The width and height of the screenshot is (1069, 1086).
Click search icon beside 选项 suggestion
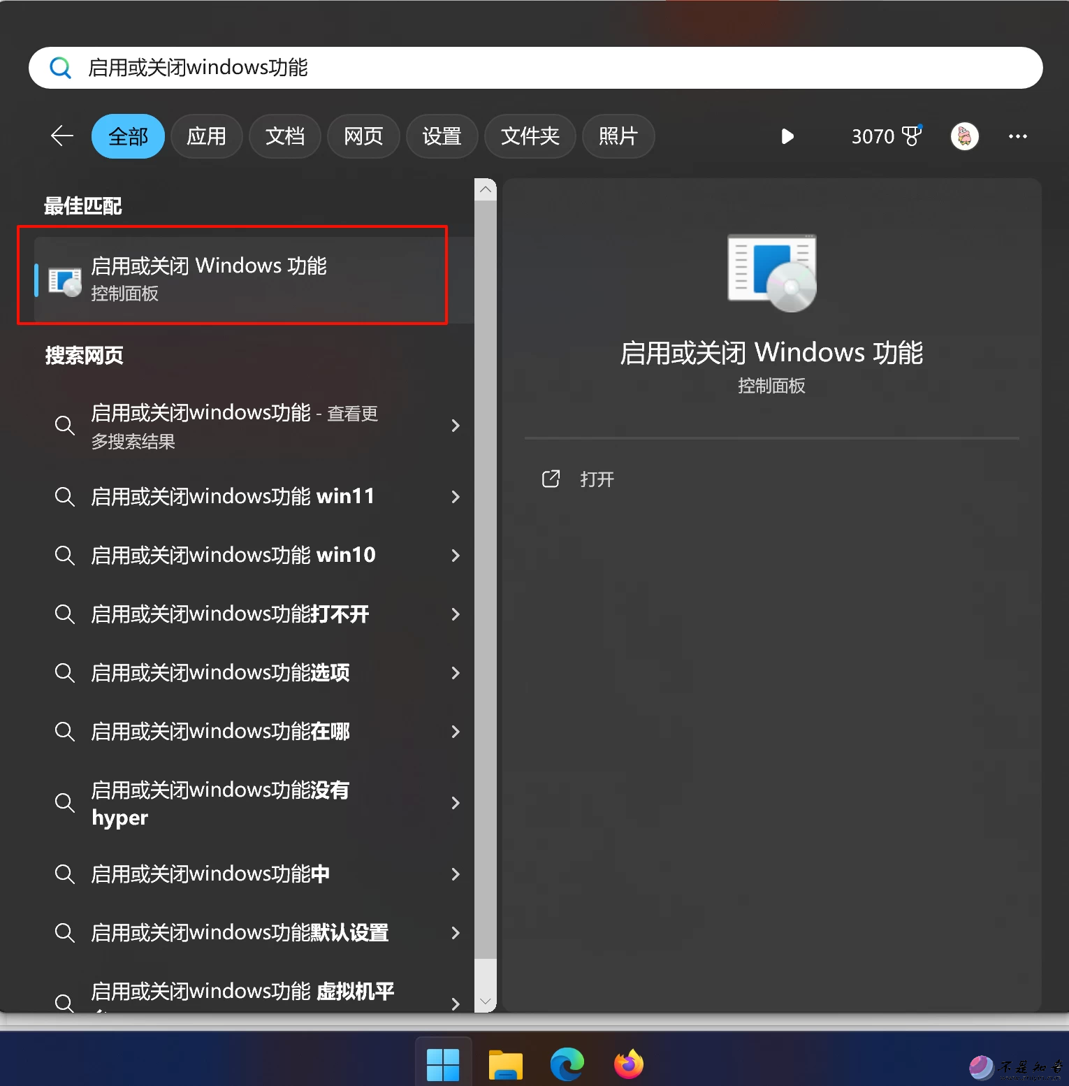(64, 673)
